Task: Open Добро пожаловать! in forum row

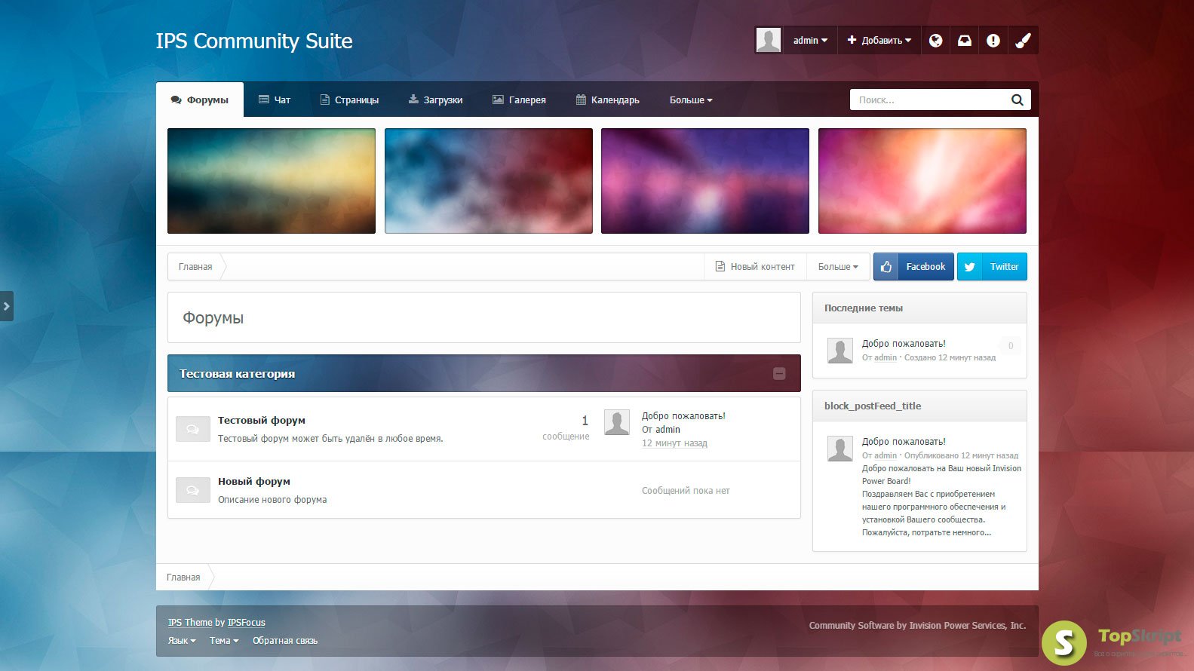Action: [683, 416]
